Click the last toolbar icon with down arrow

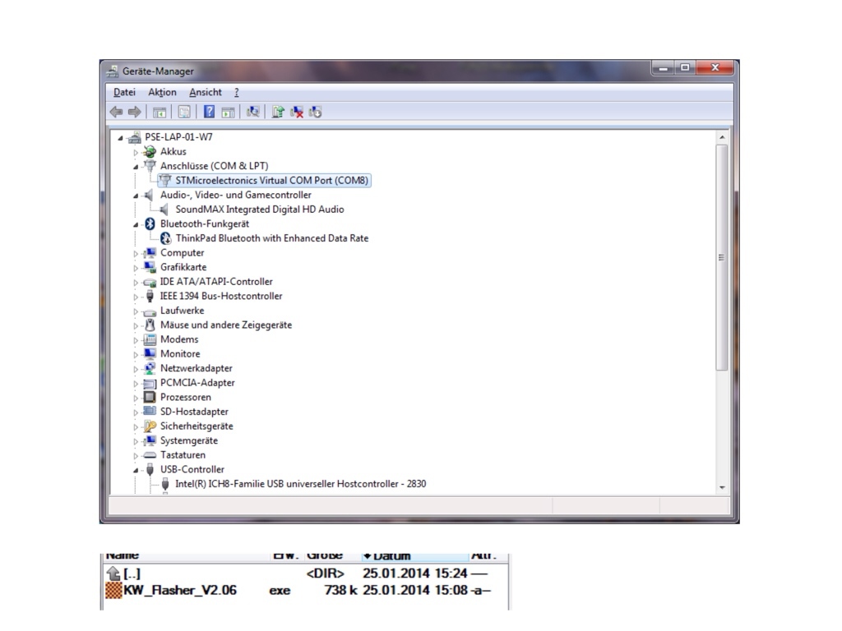tap(315, 112)
